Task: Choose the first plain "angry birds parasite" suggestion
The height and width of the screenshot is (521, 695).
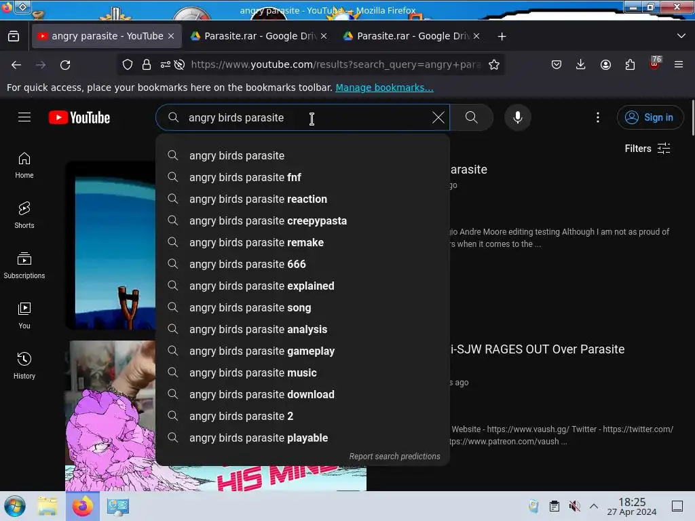Action: click(x=303, y=155)
